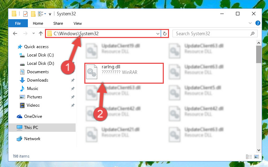
Task: Expand the ribbon chevron
Action: [x=250, y=23]
